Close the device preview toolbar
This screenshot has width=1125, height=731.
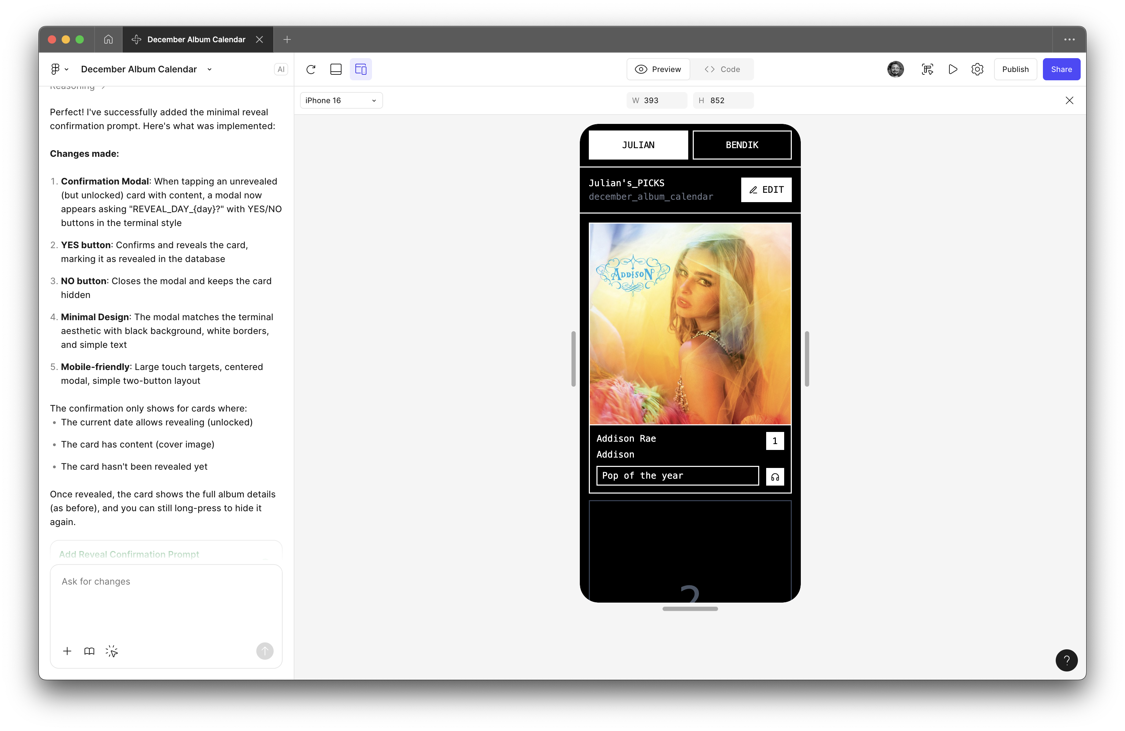coord(1069,101)
